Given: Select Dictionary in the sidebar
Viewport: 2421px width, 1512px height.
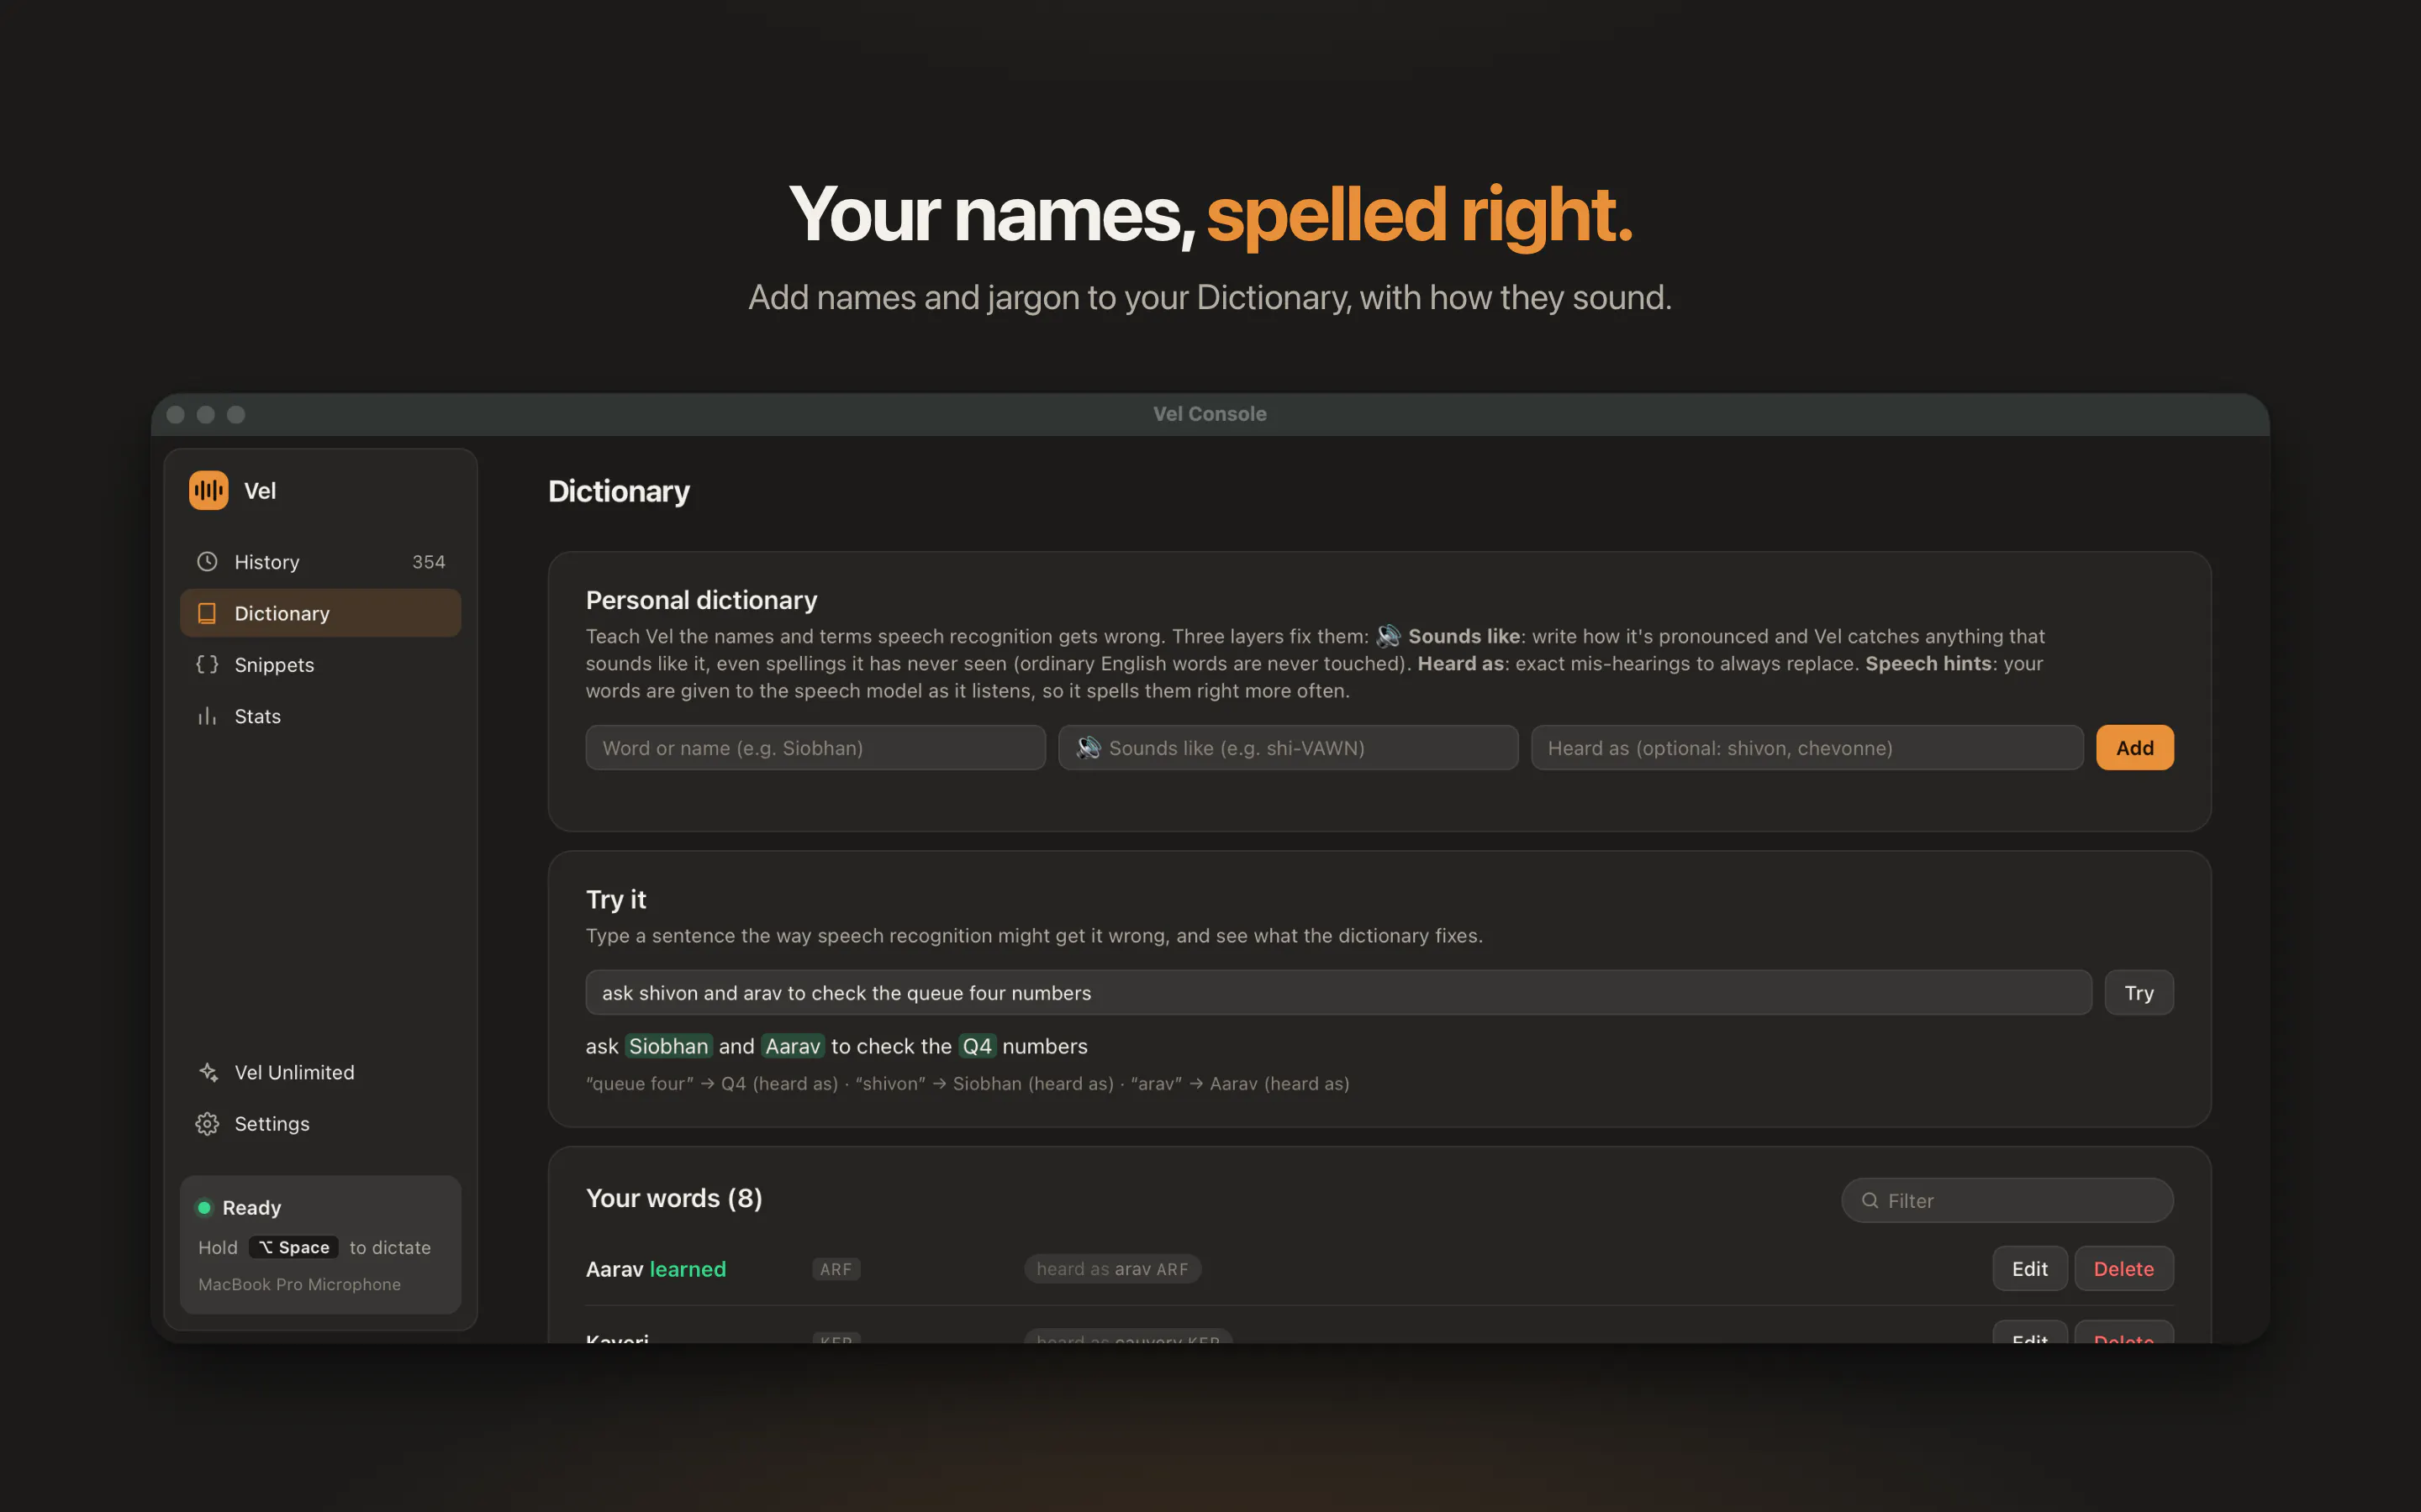Looking at the screenshot, I should click(x=320, y=613).
